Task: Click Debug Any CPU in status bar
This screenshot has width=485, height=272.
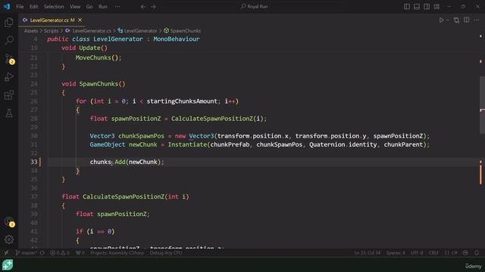Action: 166,253
